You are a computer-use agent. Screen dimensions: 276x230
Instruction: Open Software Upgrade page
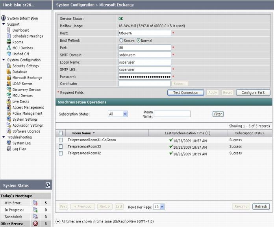(x=26, y=131)
